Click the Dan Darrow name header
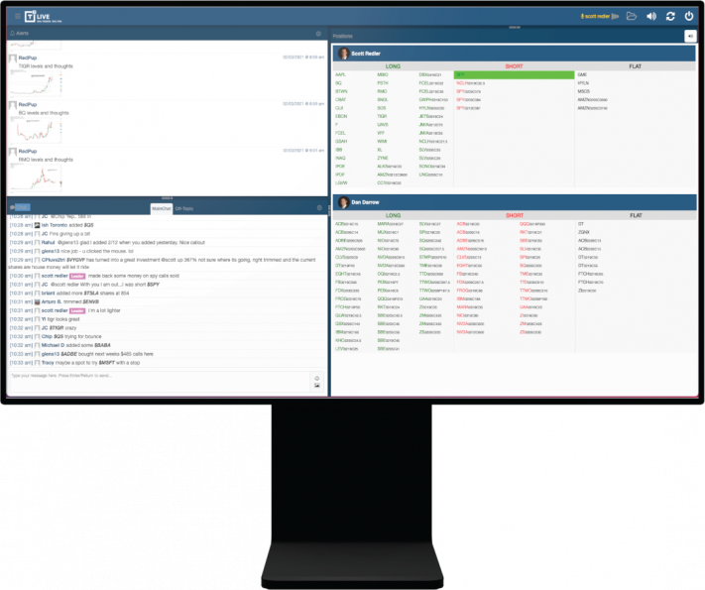This screenshot has height=590, width=705. click(x=365, y=202)
